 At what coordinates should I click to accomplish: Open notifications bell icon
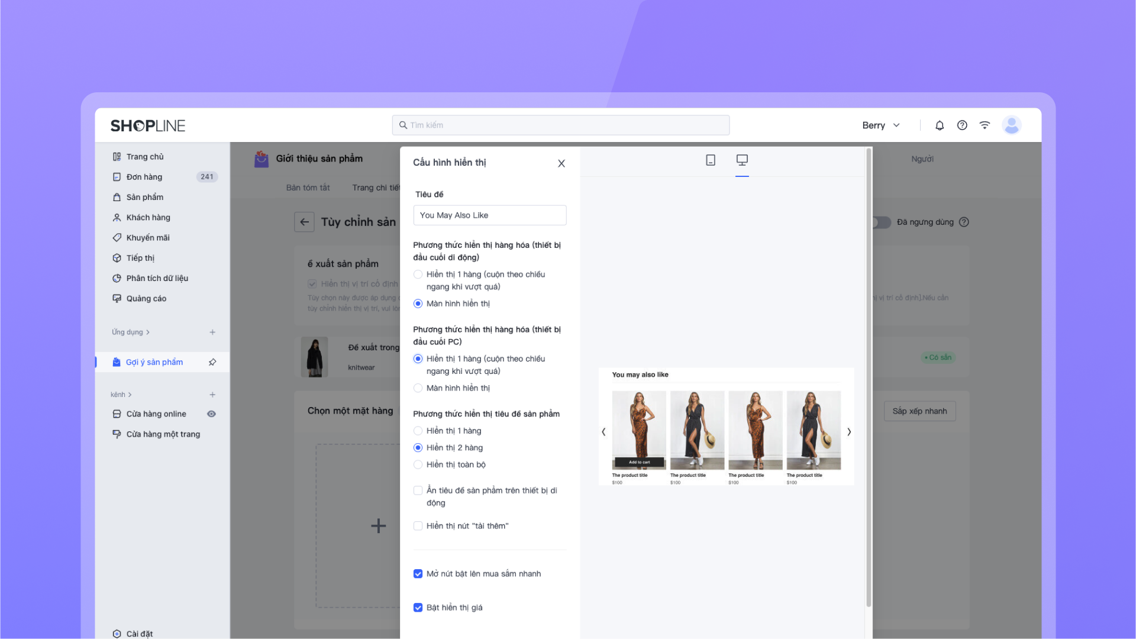point(940,125)
